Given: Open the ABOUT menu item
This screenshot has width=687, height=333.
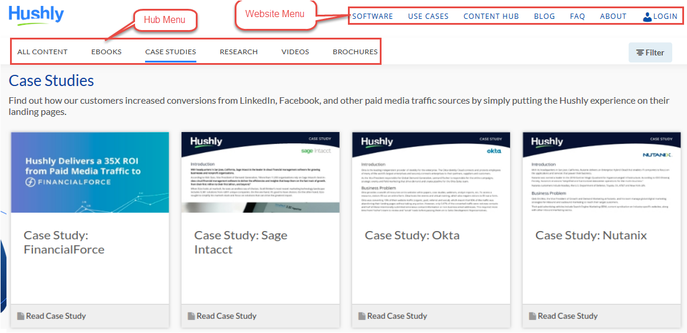Looking at the screenshot, I should tap(613, 17).
